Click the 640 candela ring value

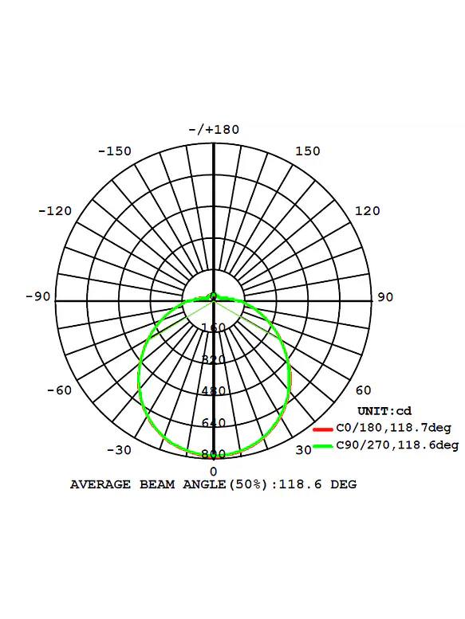[214, 423]
